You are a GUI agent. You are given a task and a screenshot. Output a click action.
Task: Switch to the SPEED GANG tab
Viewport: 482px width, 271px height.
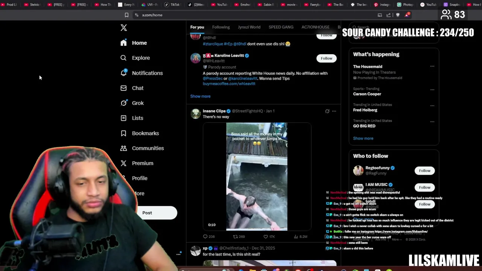281,27
